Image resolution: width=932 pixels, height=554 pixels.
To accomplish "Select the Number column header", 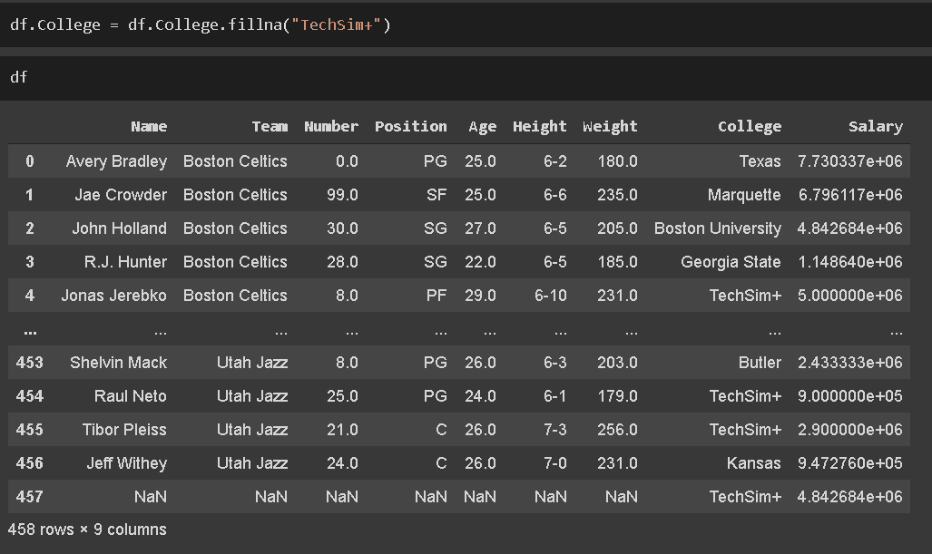I will tap(331, 127).
